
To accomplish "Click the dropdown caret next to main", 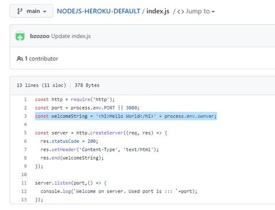I will coord(45,11).
